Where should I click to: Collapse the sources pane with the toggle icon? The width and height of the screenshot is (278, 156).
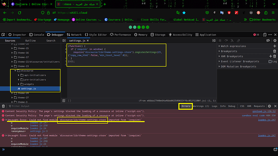tap(64, 41)
